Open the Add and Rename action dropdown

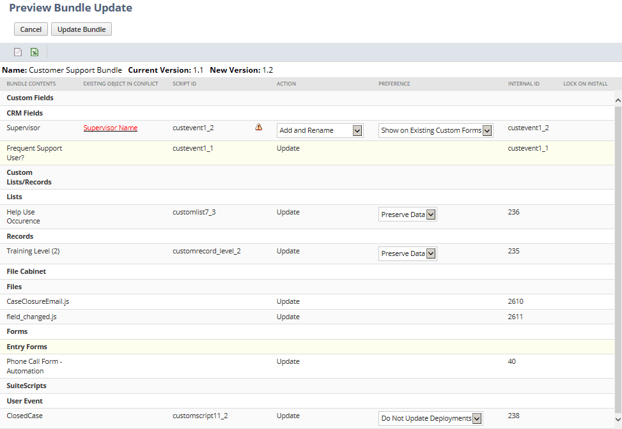(320, 130)
